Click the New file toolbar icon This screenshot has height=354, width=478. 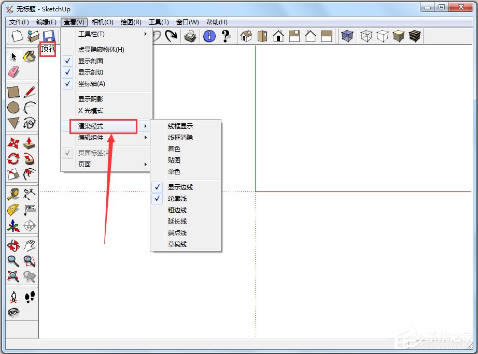[x=17, y=36]
